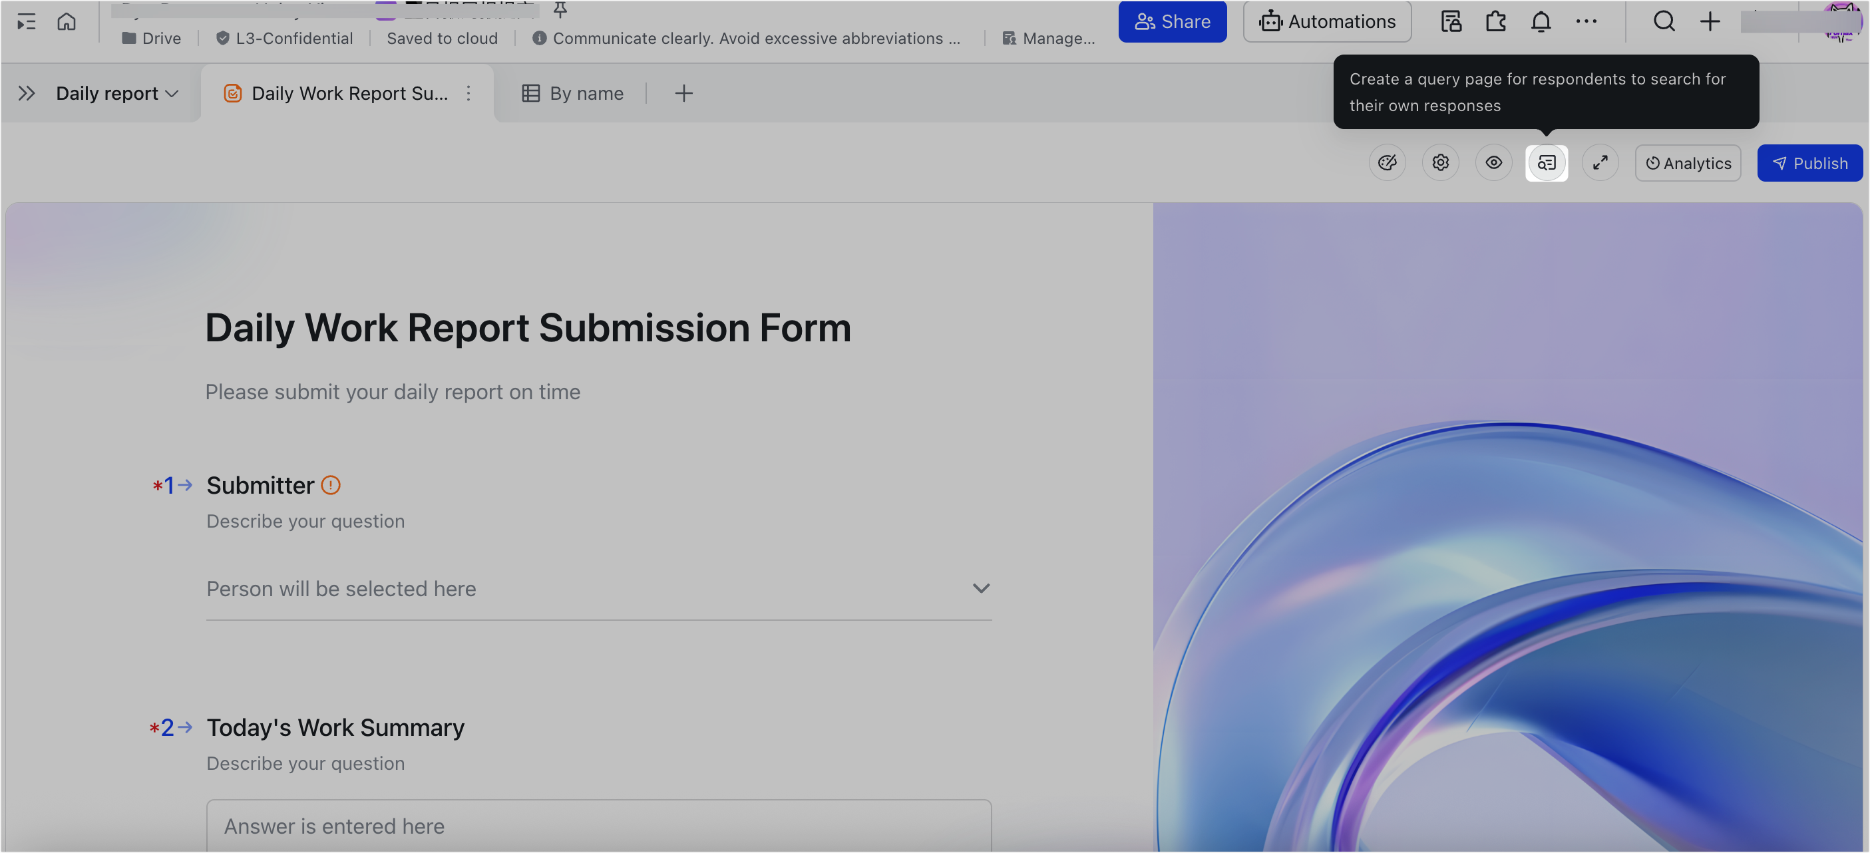1870x853 pixels.
Task: Click the Submitter question title
Action: (260, 486)
